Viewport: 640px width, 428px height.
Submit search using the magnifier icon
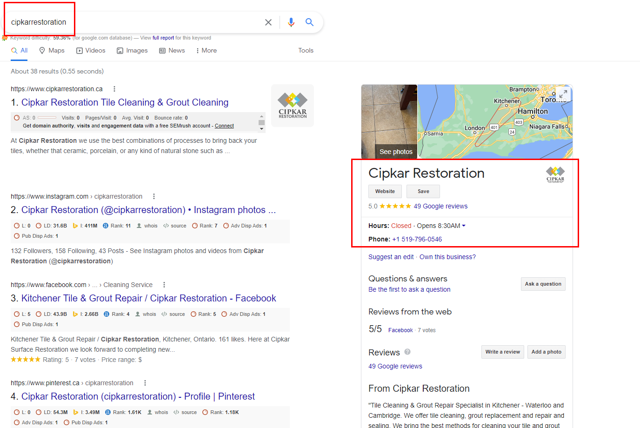coord(309,22)
